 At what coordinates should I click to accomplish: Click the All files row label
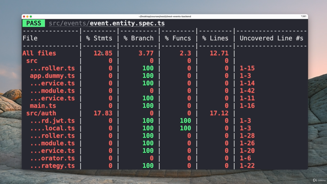tap(39, 53)
